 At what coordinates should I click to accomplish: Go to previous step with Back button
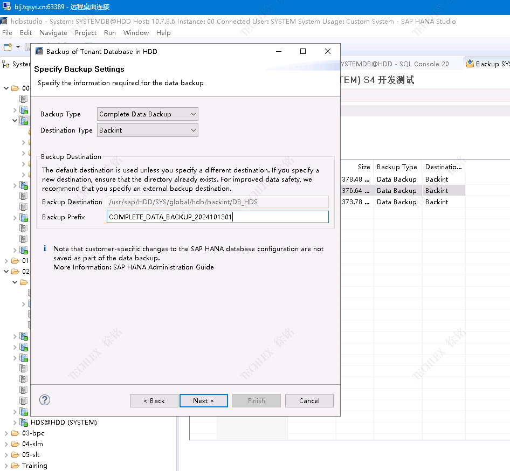tap(154, 401)
